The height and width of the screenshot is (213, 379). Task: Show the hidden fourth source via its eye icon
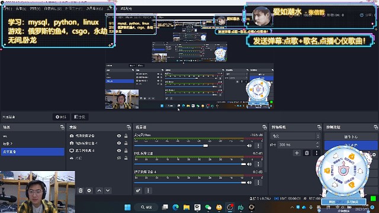[119, 158]
